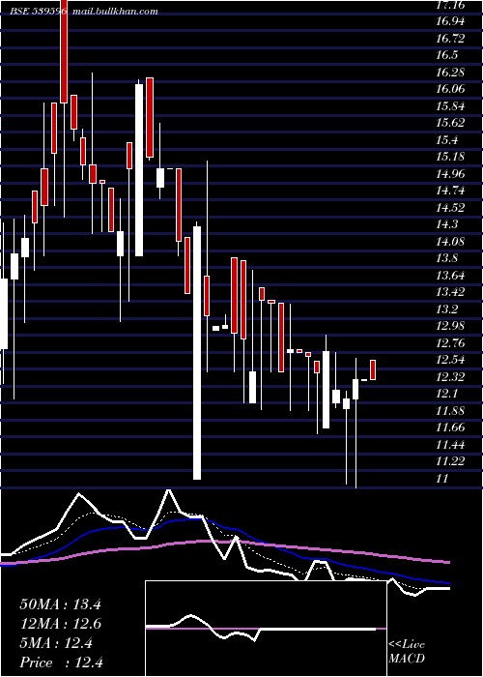Image resolution: width=483 pixels, height=677 pixels.
Task: Click the 15.18 price axis label
Action: pos(450,157)
